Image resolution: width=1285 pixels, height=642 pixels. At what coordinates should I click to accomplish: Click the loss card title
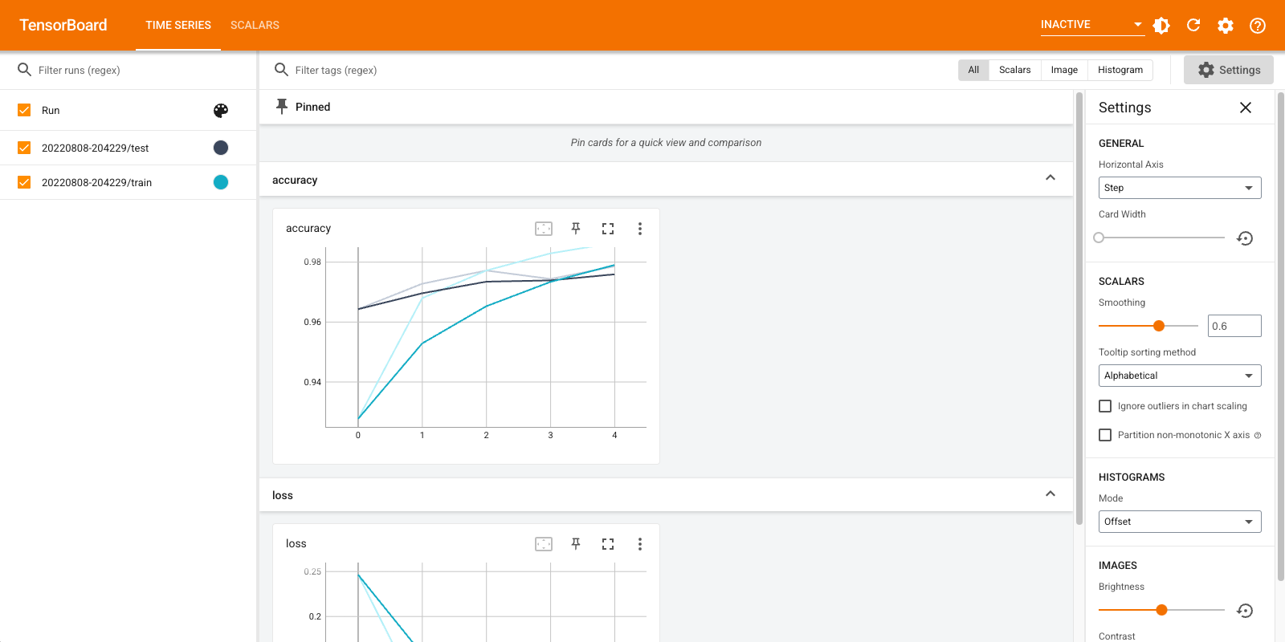click(296, 544)
